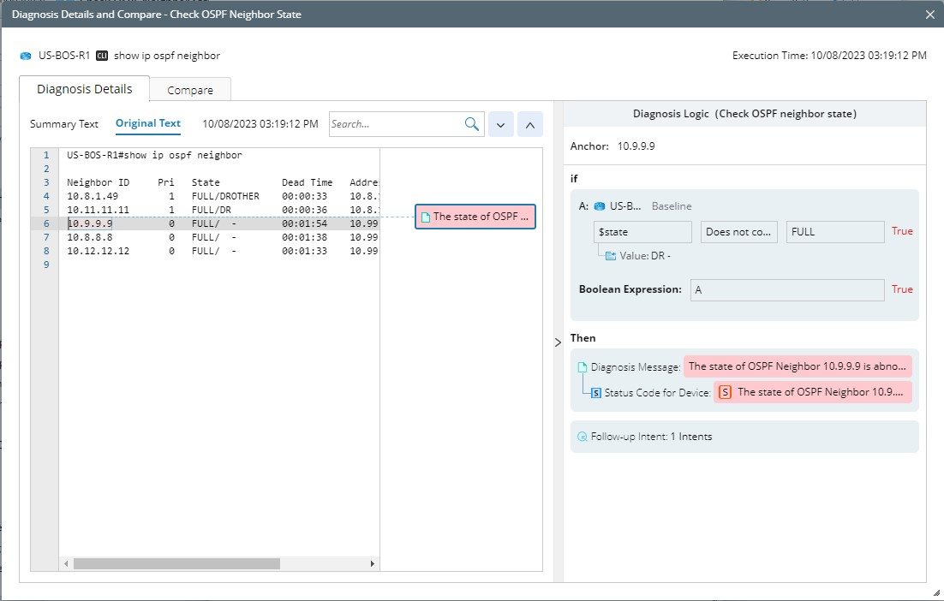Click the US-BOS-R1 device icon in header
This screenshot has width=944, height=601.
(x=26, y=56)
